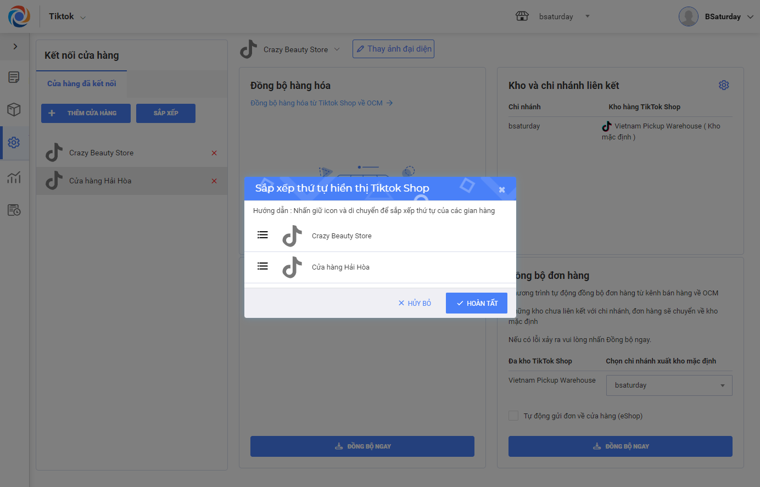Open Đồng bộ hàng hóa từ Tiktok Shop link

321,103
